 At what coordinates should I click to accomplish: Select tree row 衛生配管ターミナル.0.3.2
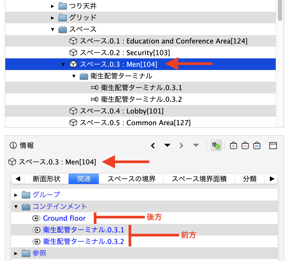[141, 99]
